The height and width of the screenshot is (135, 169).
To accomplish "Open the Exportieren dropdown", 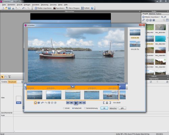I will click(x=59, y=8).
